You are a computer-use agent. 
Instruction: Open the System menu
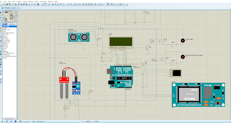50,1
